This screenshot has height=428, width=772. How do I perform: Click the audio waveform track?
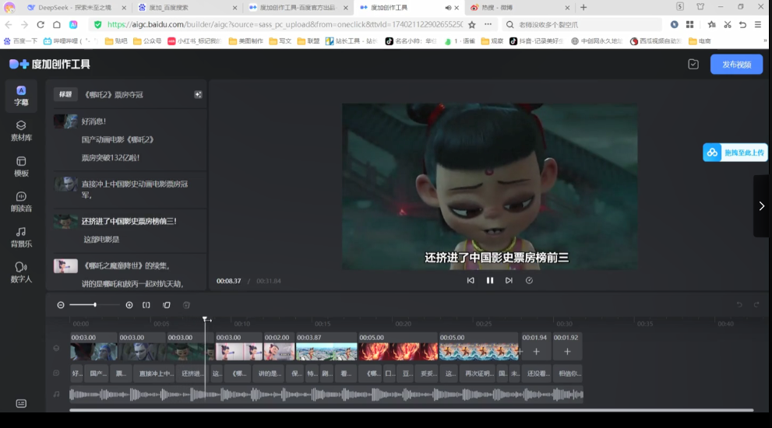(x=326, y=394)
